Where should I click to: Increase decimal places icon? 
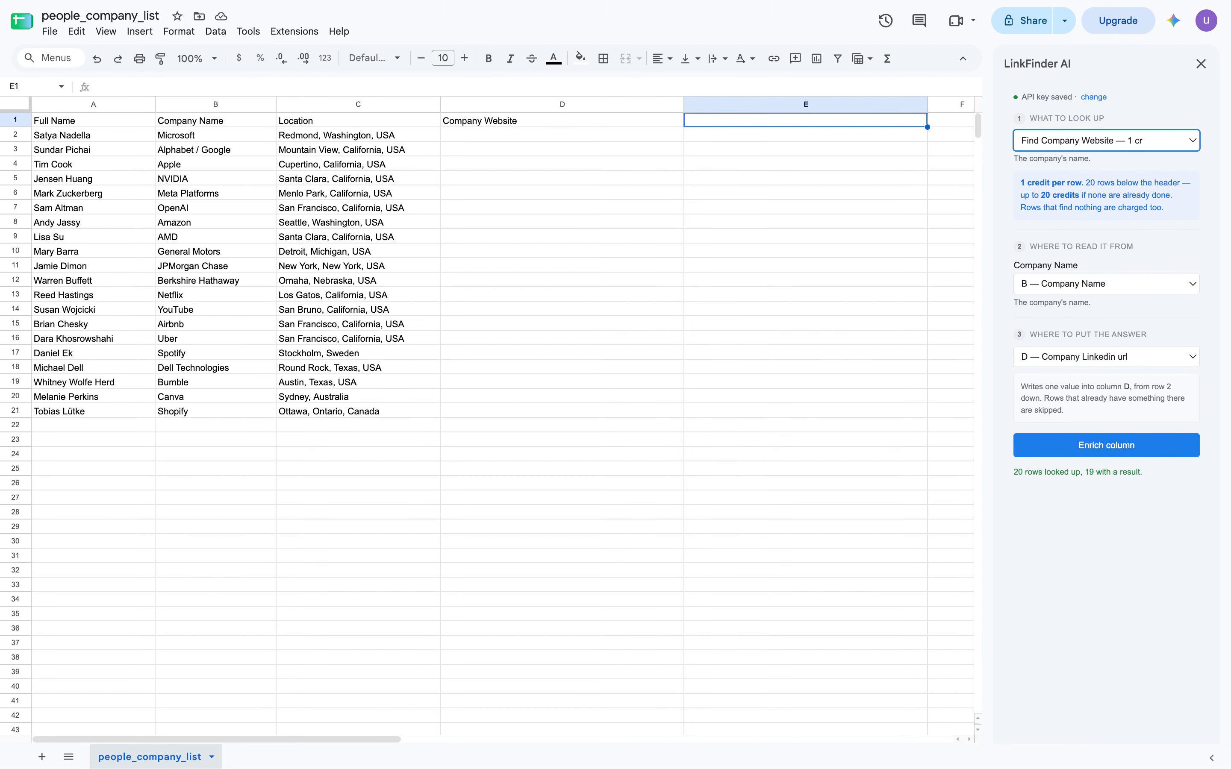(303, 58)
